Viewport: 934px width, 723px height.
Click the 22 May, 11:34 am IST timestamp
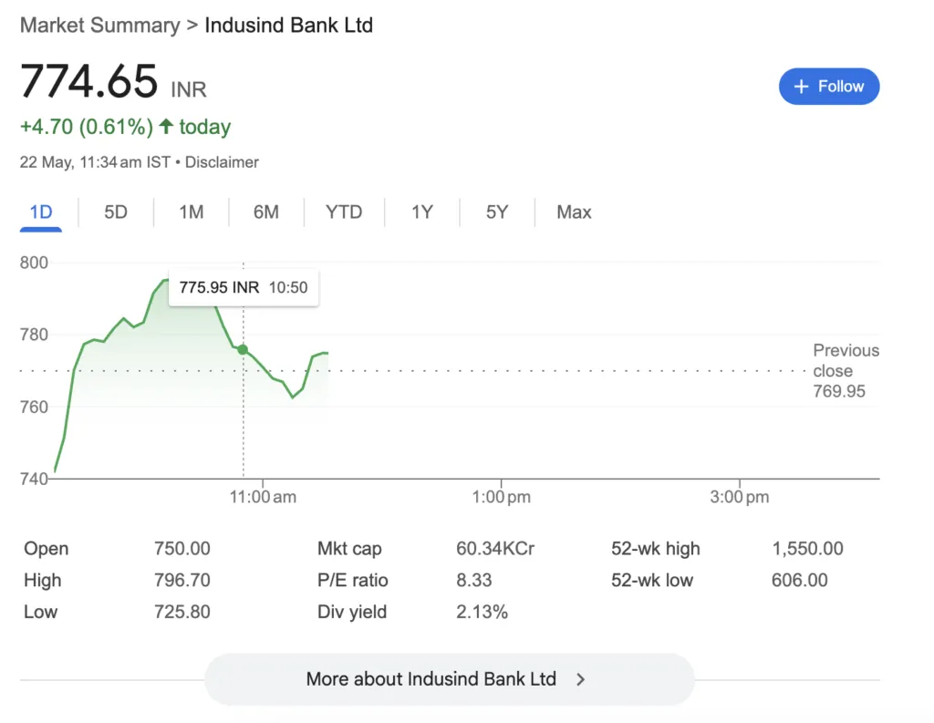[x=95, y=162]
